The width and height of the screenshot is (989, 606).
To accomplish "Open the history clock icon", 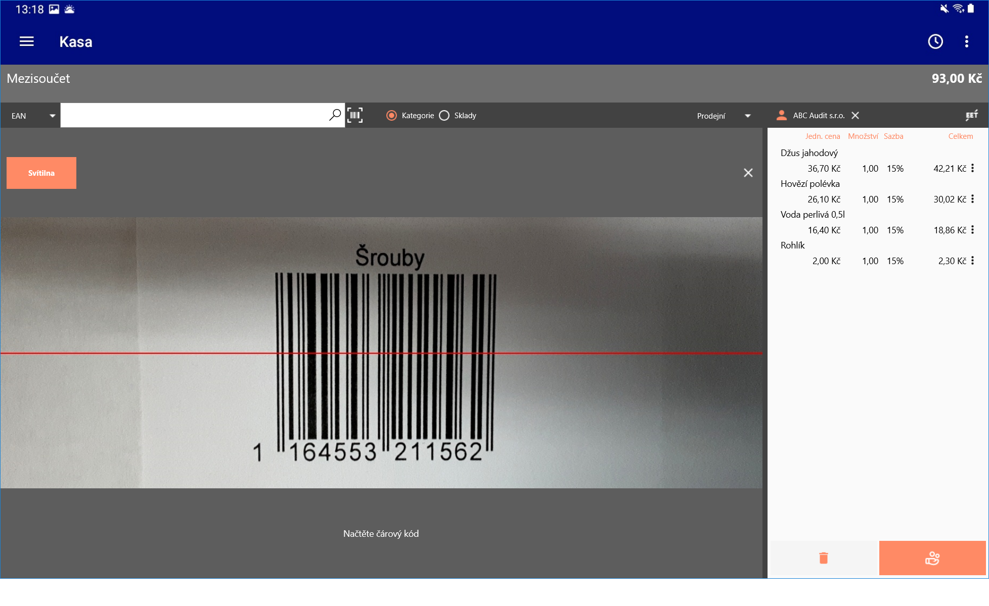I will [x=935, y=41].
